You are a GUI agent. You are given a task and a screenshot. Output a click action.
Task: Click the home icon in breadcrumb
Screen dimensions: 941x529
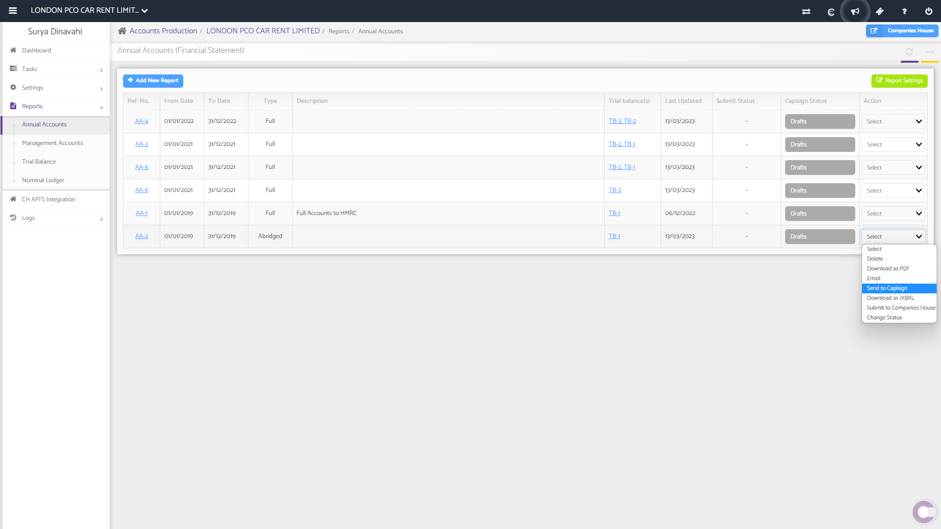click(x=122, y=31)
